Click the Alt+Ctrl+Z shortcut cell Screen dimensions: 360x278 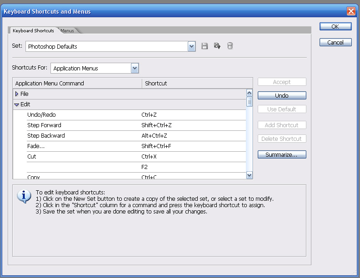[154, 136]
